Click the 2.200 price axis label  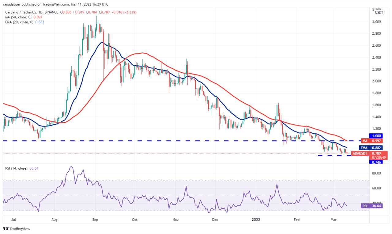pyautogui.click(x=376, y=69)
